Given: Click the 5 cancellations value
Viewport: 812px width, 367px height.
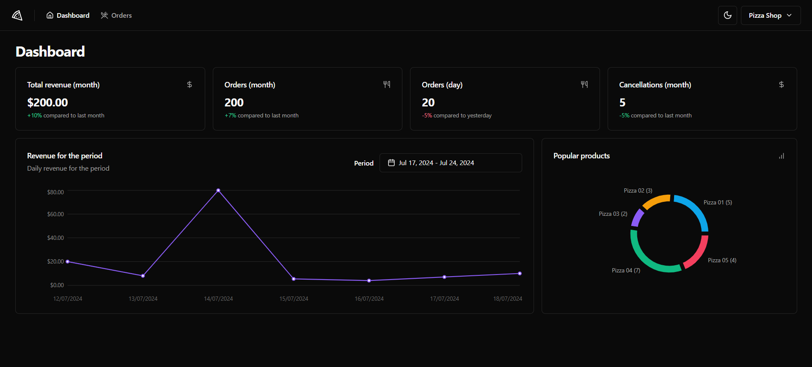Looking at the screenshot, I should pyautogui.click(x=622, y=103).
